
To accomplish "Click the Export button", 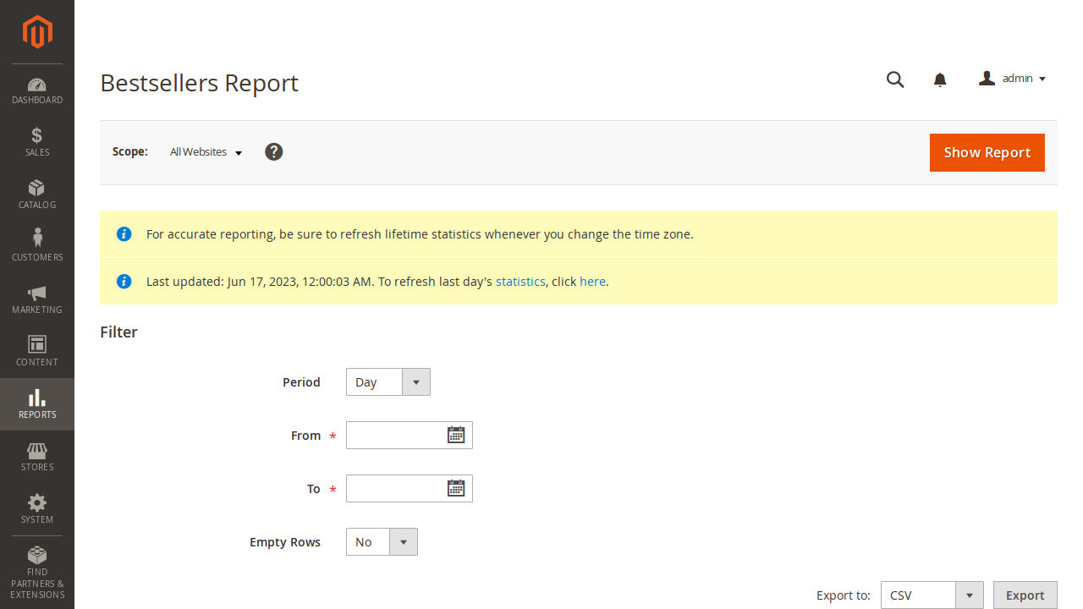I will click(1025, 595).
